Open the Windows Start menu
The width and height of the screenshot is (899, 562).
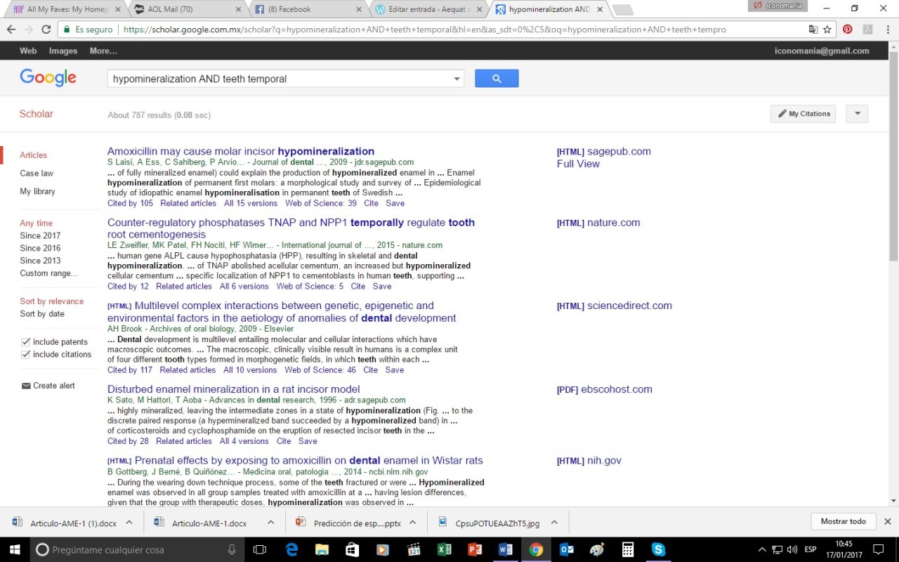[x=15, y=549]
